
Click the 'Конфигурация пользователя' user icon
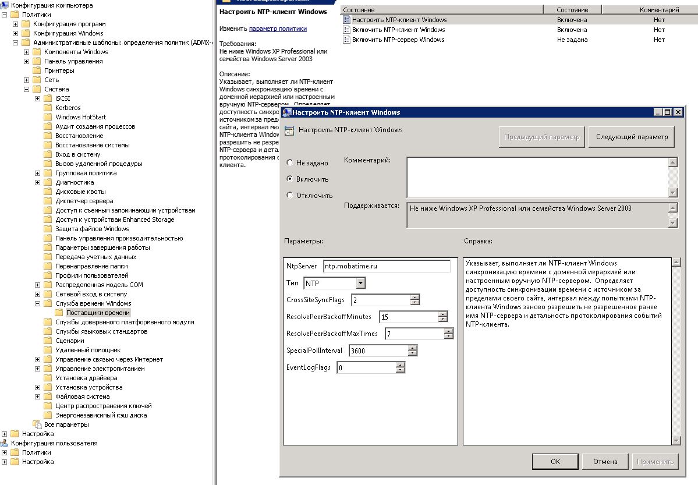tap(5, 443)
